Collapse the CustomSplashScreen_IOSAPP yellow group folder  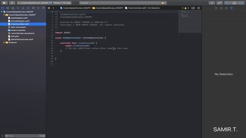pos(4,15)
